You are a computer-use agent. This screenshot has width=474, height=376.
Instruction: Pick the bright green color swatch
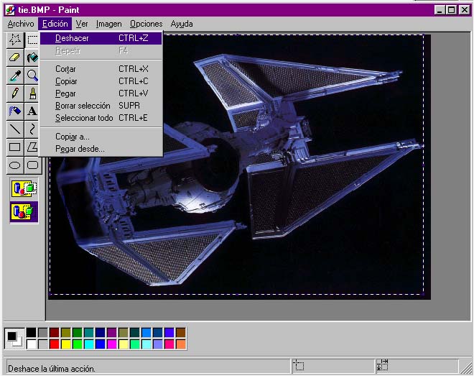pos(77,344)
